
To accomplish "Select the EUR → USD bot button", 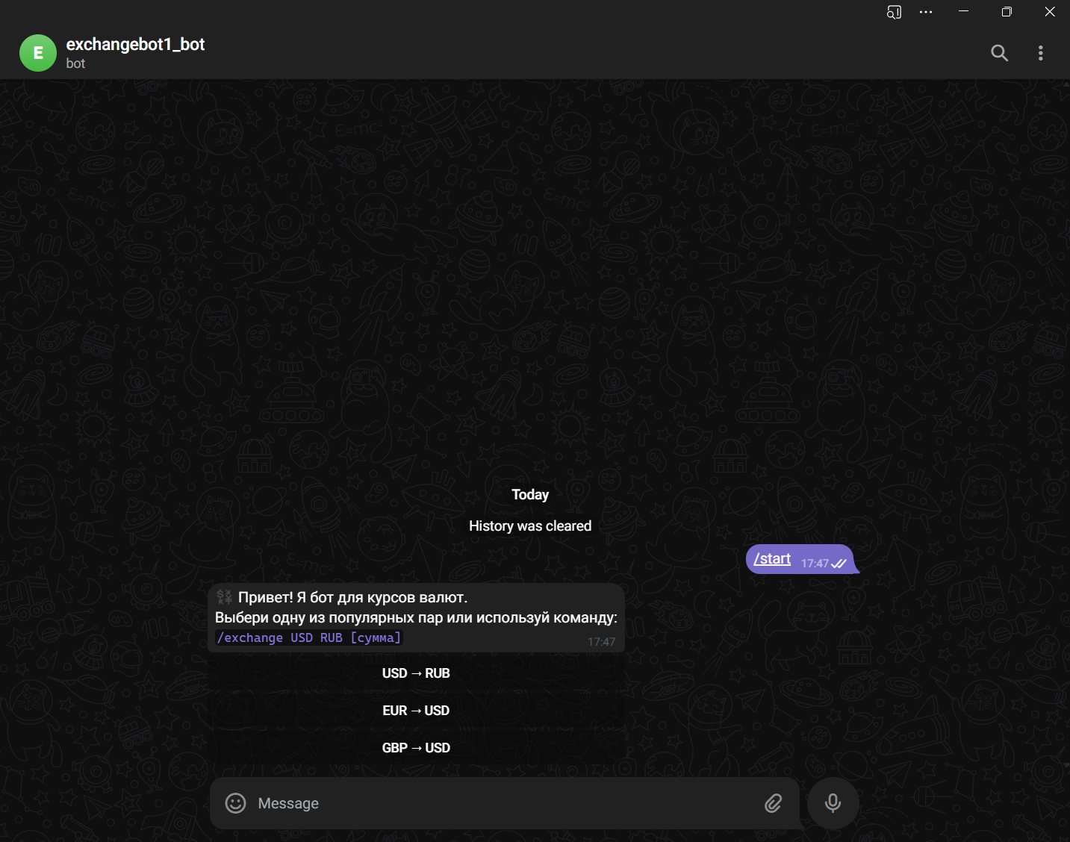I will pos(416,711).
